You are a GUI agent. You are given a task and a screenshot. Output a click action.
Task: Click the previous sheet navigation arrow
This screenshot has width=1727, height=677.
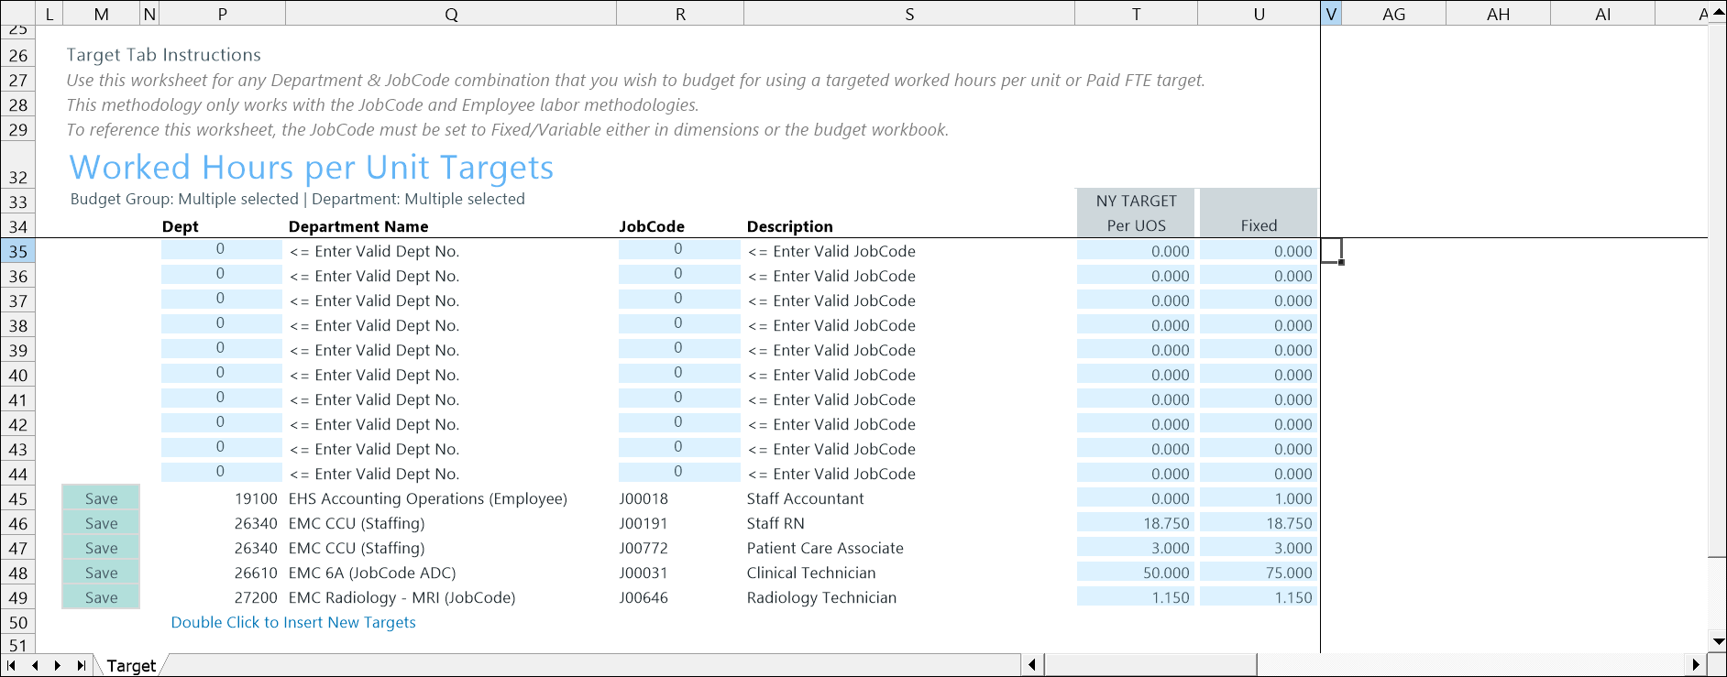pyautogui.click(x=35, y=665)
